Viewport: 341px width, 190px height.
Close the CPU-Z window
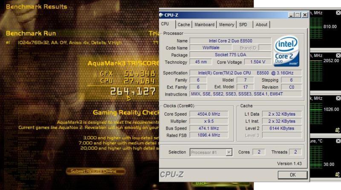click(x=305, y=15)
